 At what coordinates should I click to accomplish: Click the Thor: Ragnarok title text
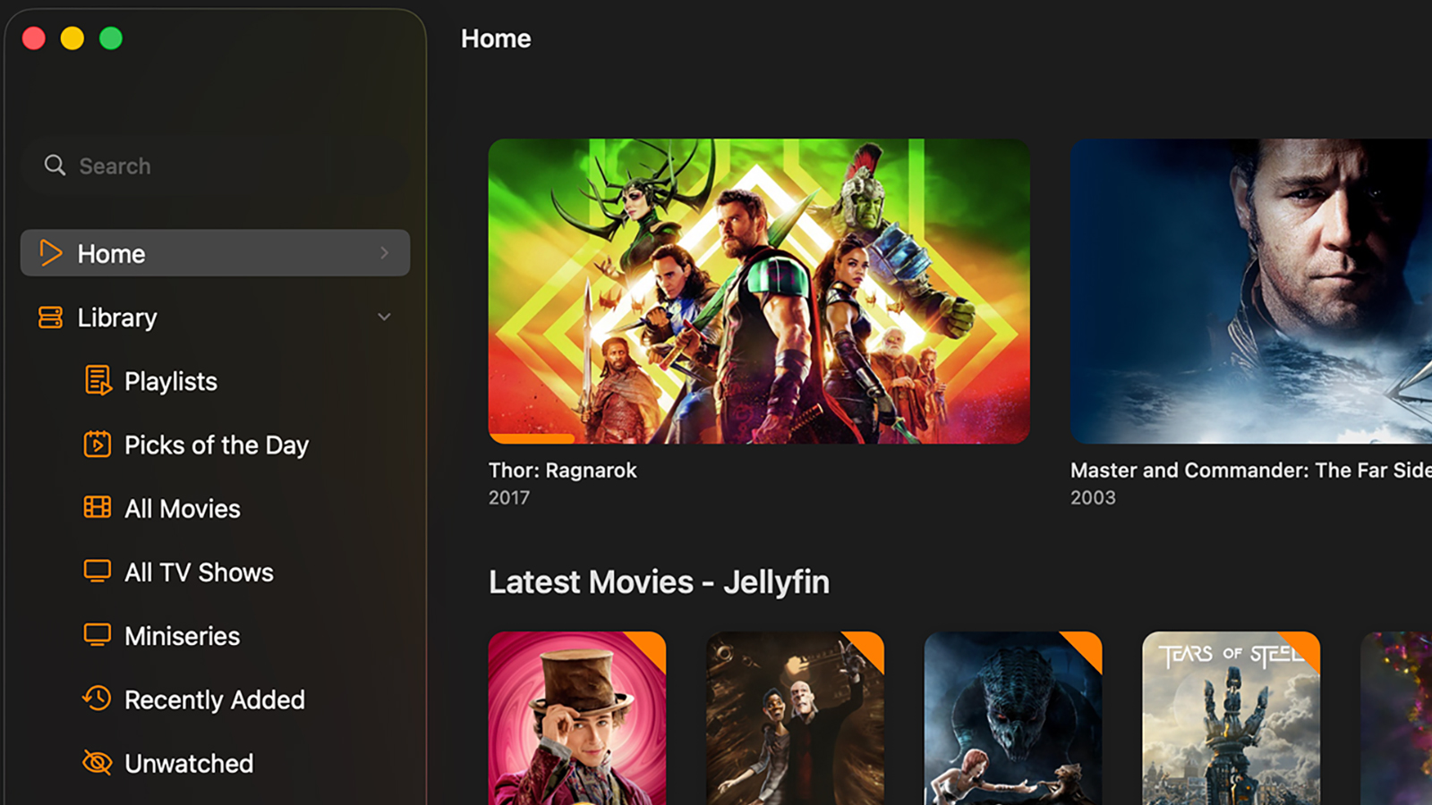[563, 470]
